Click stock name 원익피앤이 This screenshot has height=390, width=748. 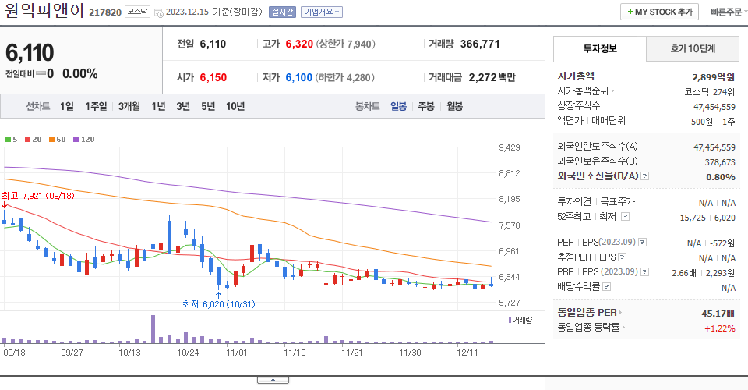44,11
